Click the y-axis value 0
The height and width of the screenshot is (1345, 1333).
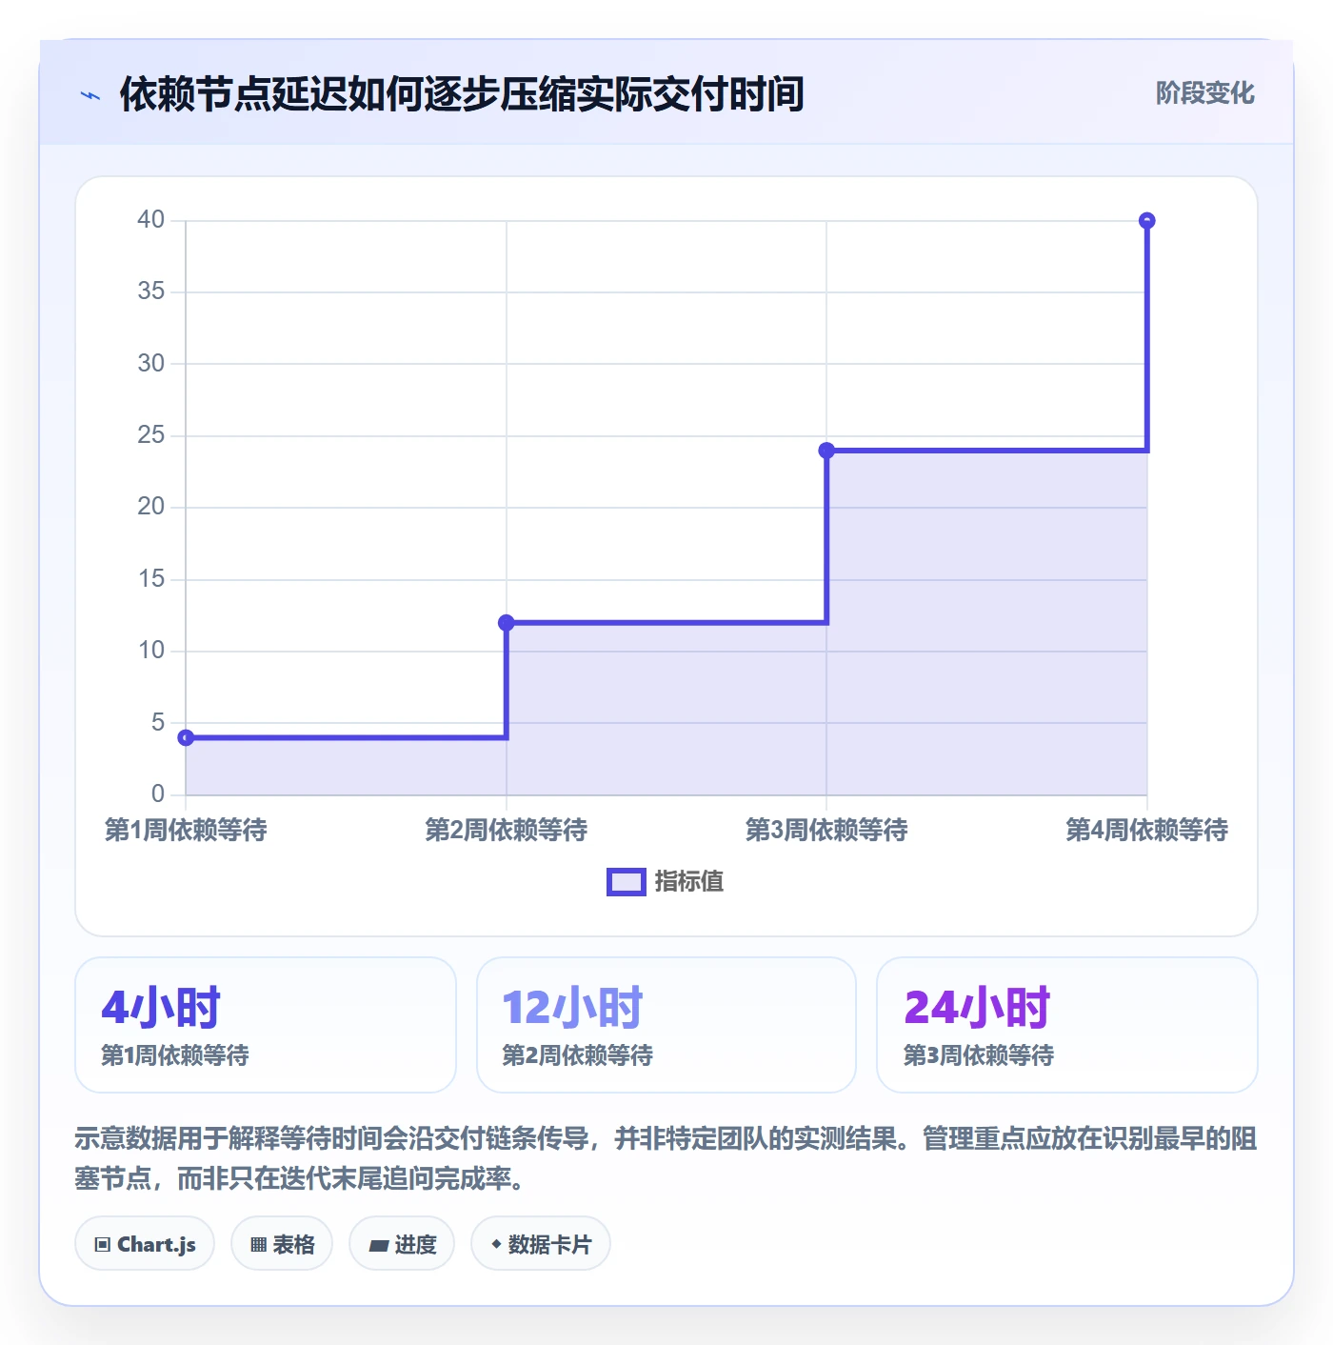coord(158,794)
